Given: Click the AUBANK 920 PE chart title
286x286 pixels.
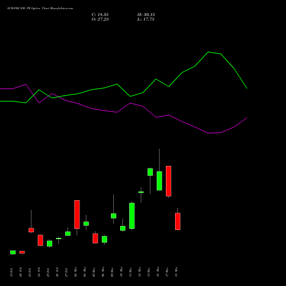Looking at the screenshot, I should [x=40, y=9].
